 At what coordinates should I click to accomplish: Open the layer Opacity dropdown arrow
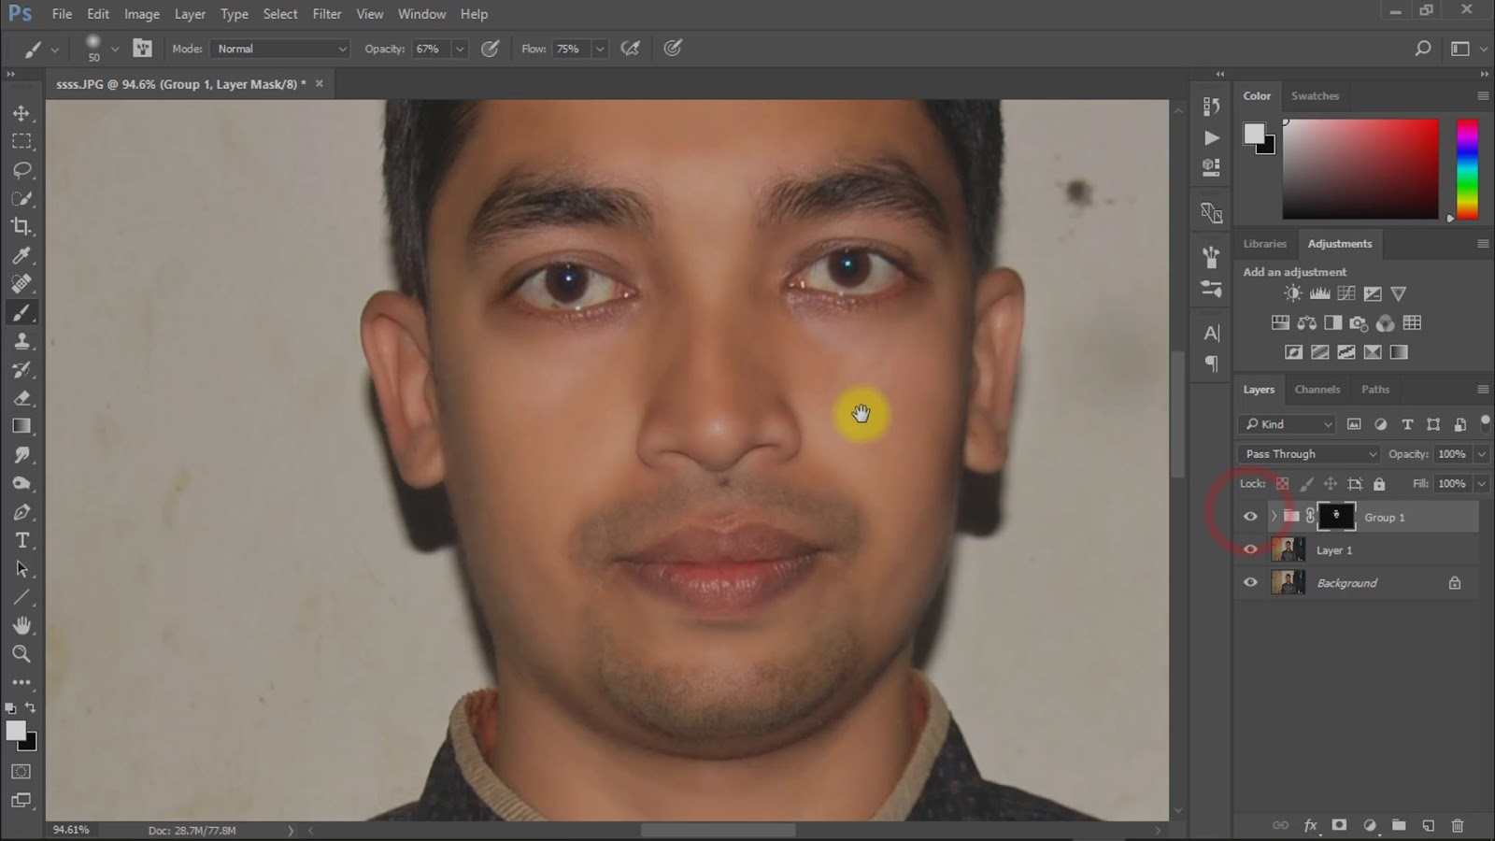click(1481, 454)
